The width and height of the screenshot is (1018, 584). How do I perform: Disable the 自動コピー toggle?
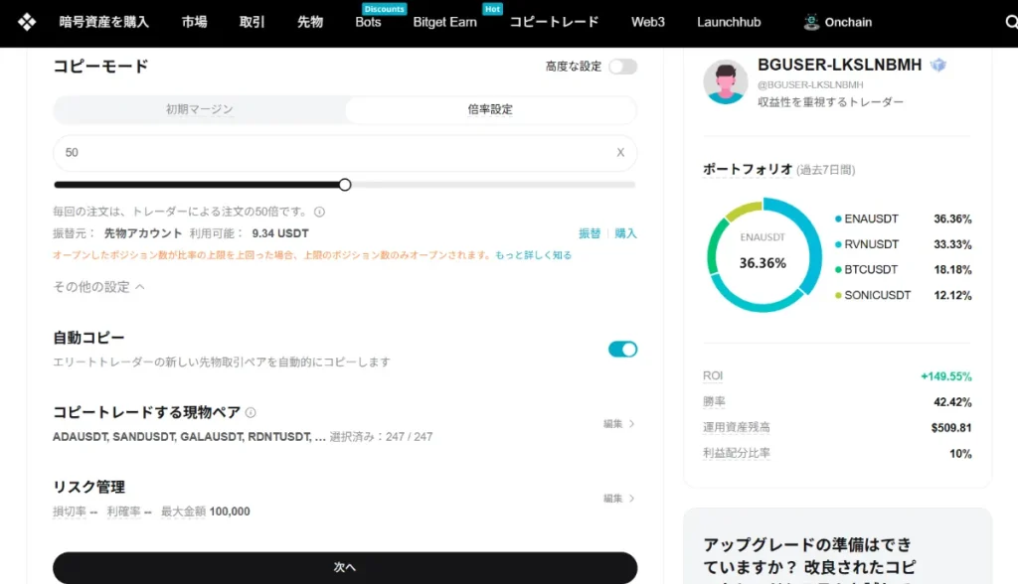click(x=622, y=349)
